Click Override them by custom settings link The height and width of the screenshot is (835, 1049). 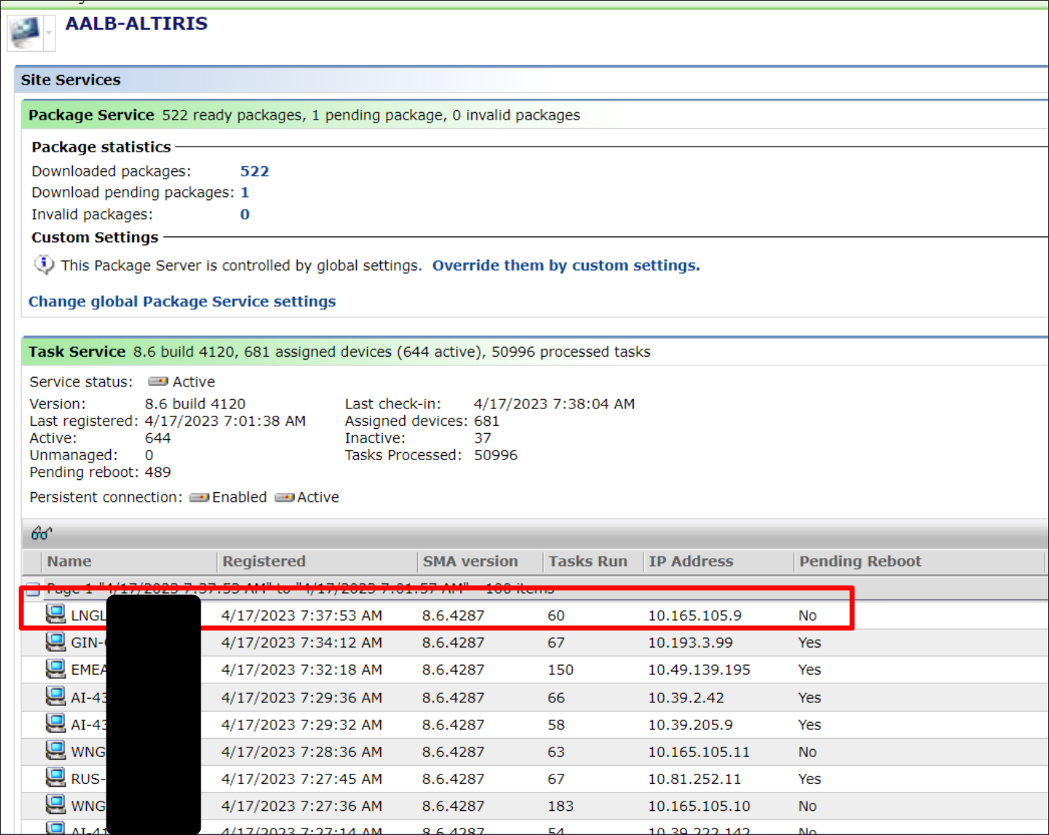[x=566, y=265]
